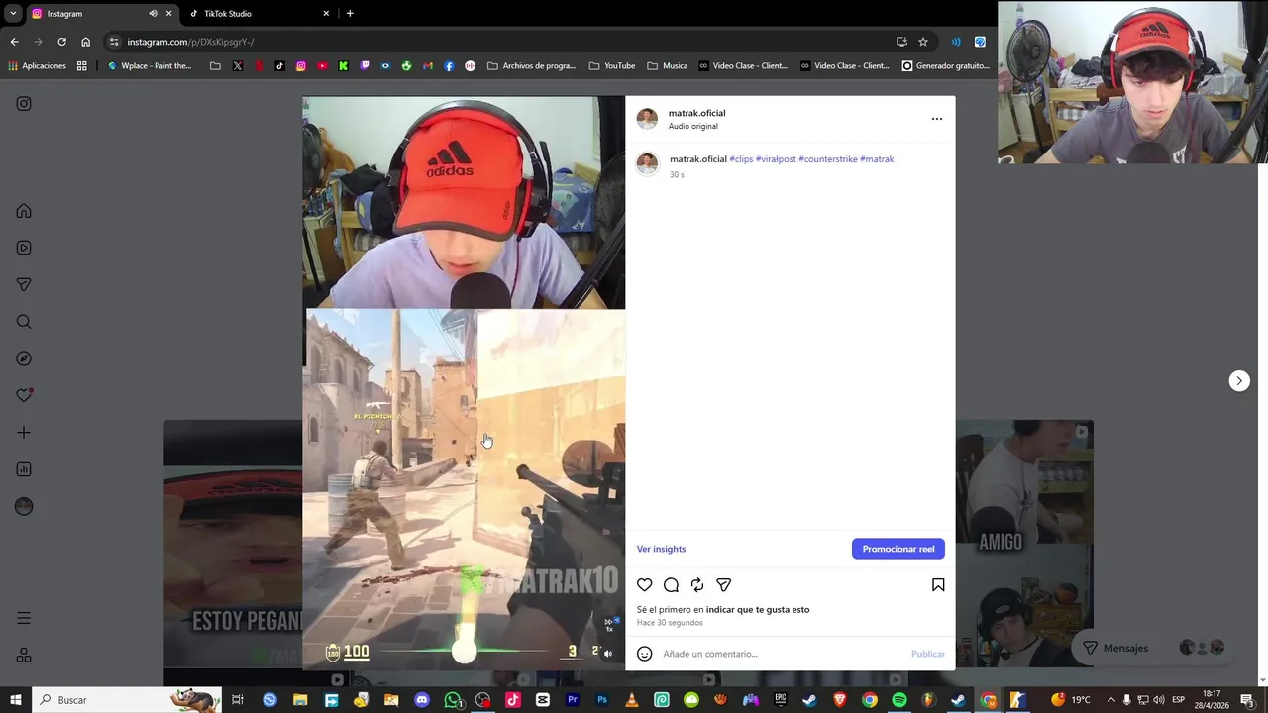Open Discord from taskbar

422,700
